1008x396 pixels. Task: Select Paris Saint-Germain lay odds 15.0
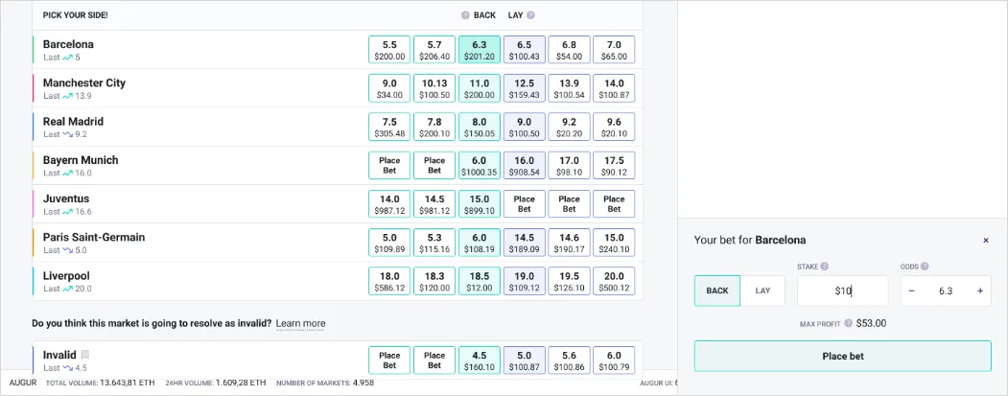[614, 243]
